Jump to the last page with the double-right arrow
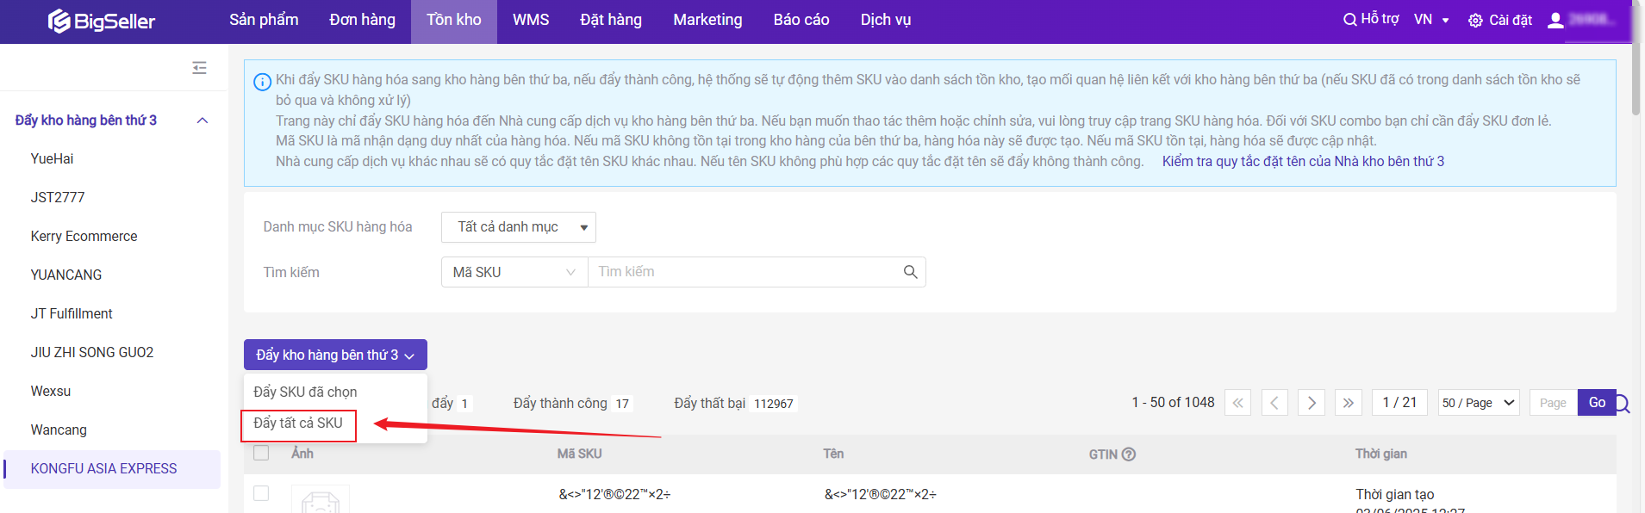Image resolution: width=1645 pixels, height=513 pixels. pos(1349,403)
